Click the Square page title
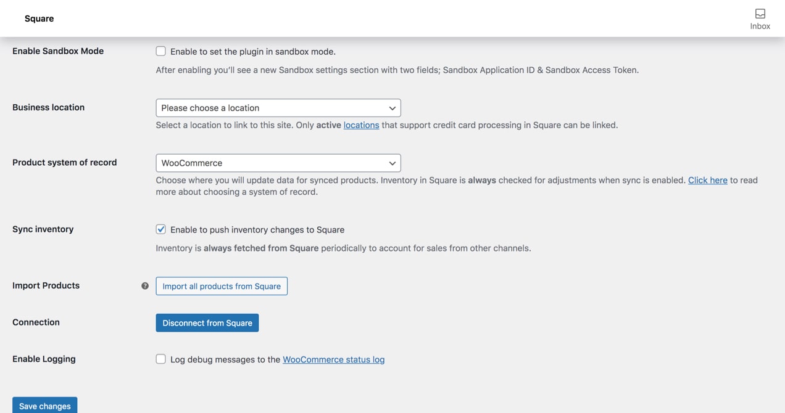Viewport: 785px width, 413px height. [39, 18]
